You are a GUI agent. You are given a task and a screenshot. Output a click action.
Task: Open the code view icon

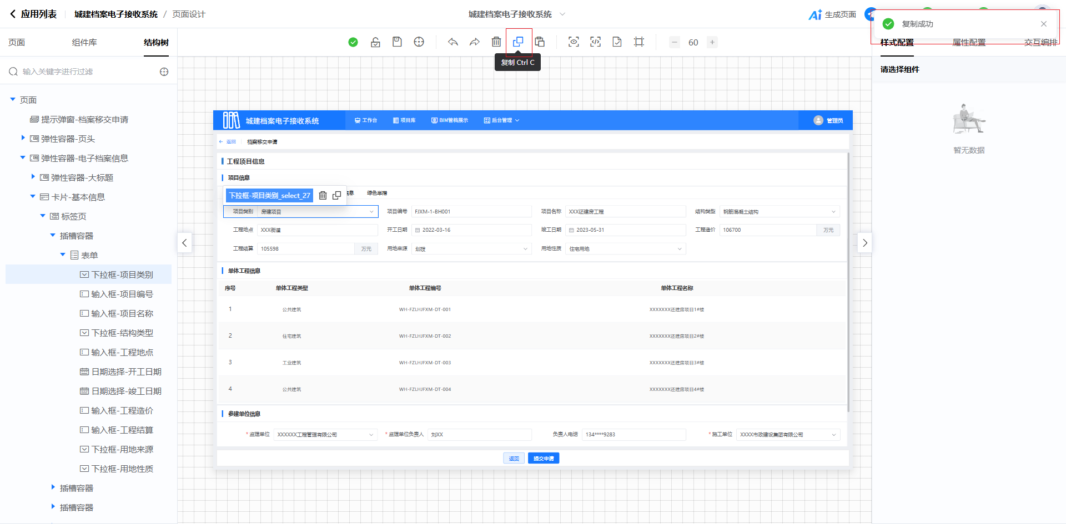(x=595, y=42)
